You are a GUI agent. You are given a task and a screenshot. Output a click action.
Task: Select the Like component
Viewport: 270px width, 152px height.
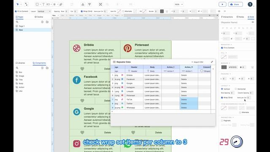tap(21, 91)
